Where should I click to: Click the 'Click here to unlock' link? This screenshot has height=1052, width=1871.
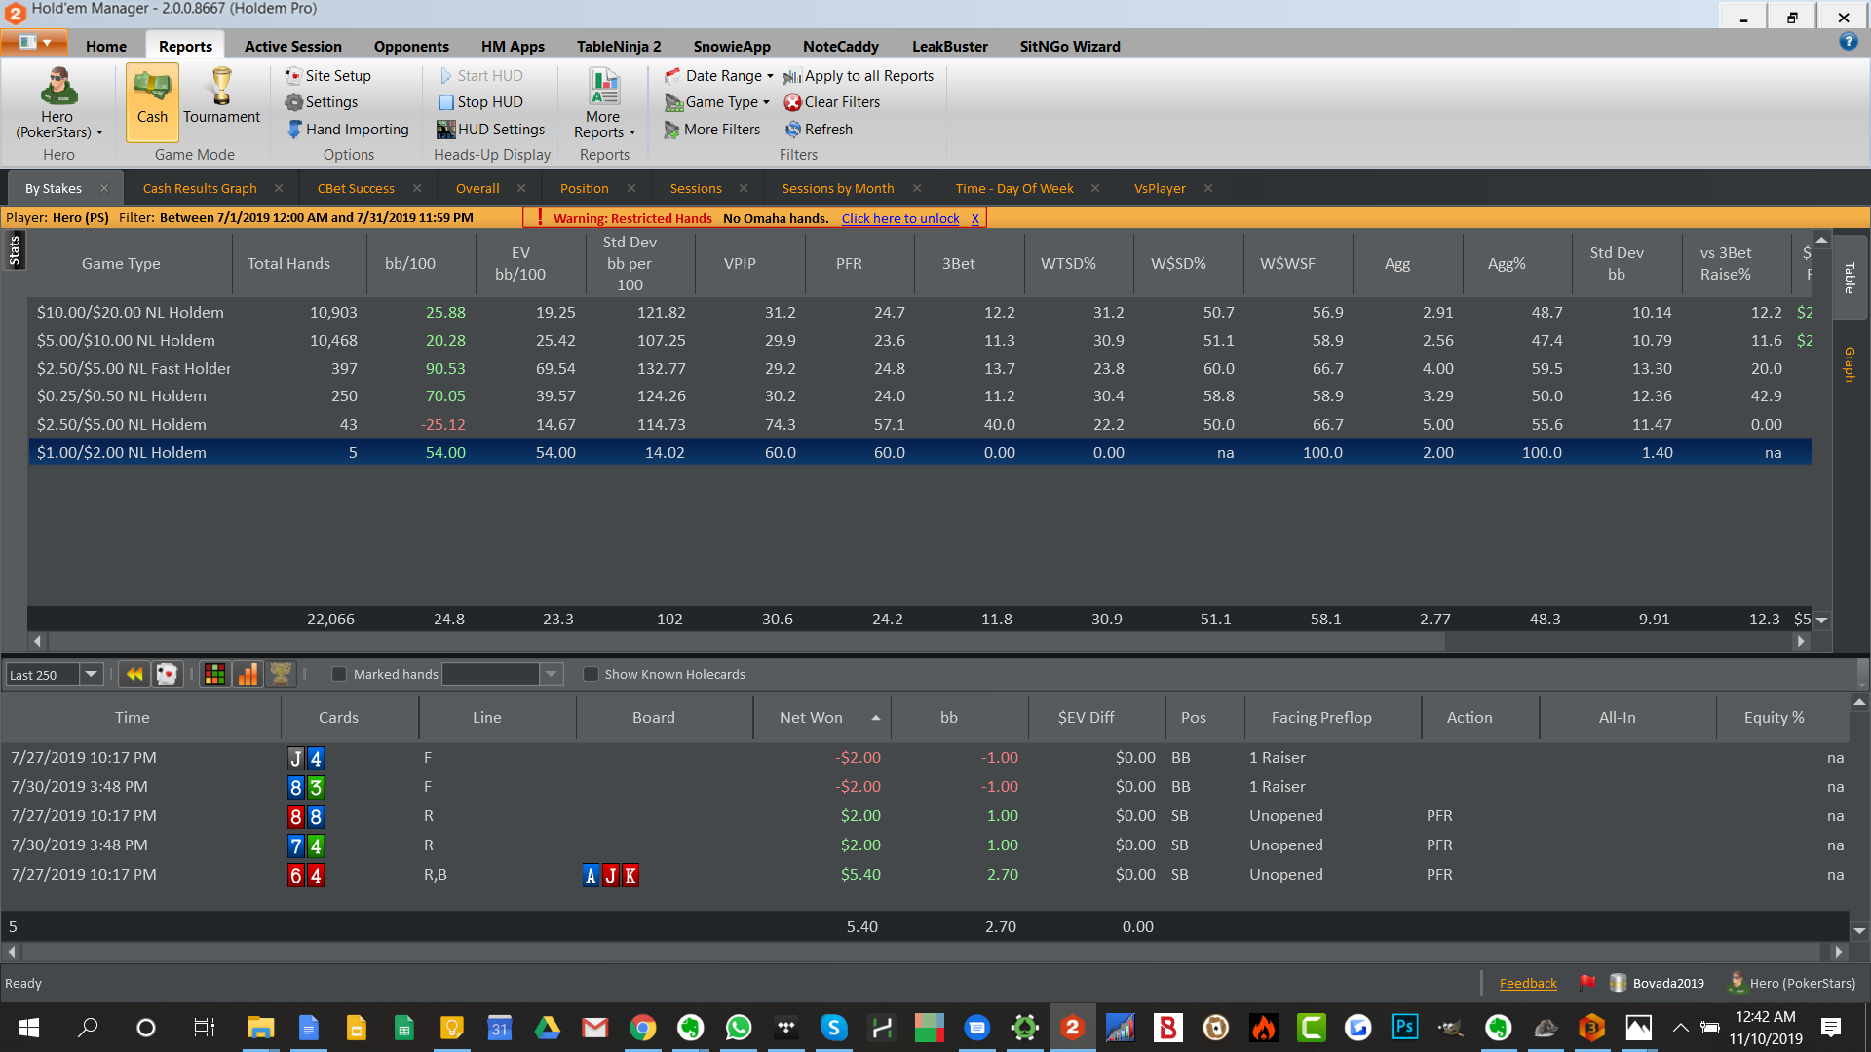point(900,218)
